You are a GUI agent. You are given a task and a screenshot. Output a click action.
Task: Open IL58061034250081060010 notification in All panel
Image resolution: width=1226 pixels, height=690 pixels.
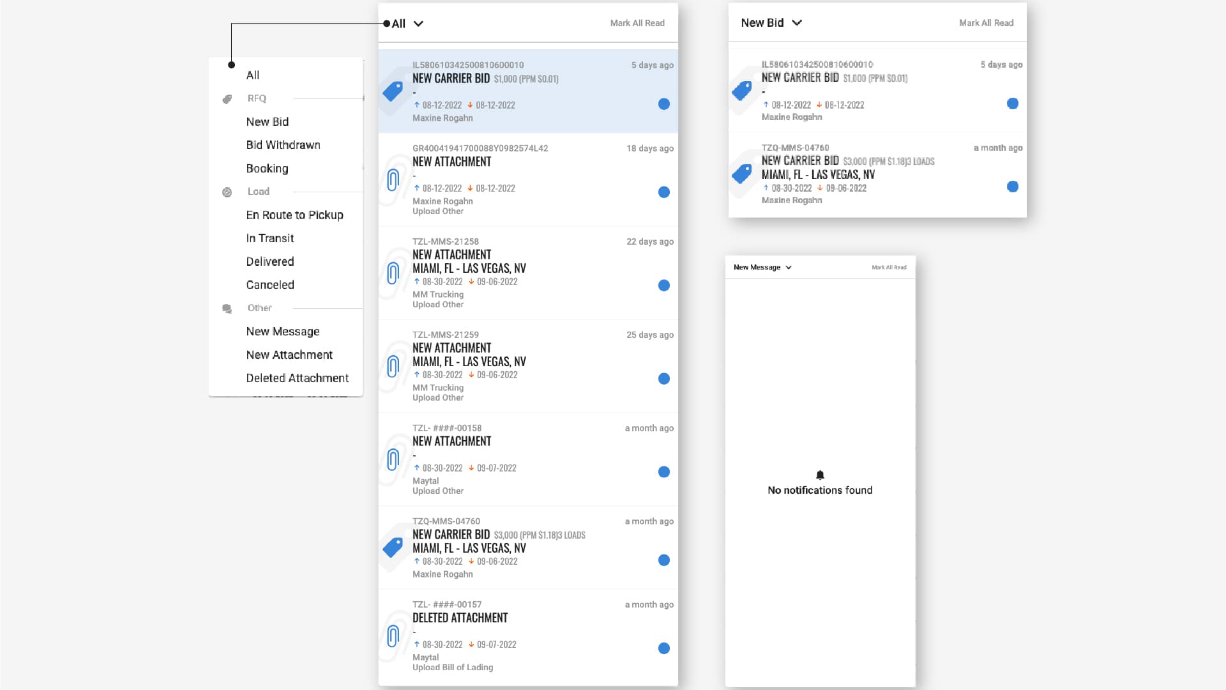528,91
